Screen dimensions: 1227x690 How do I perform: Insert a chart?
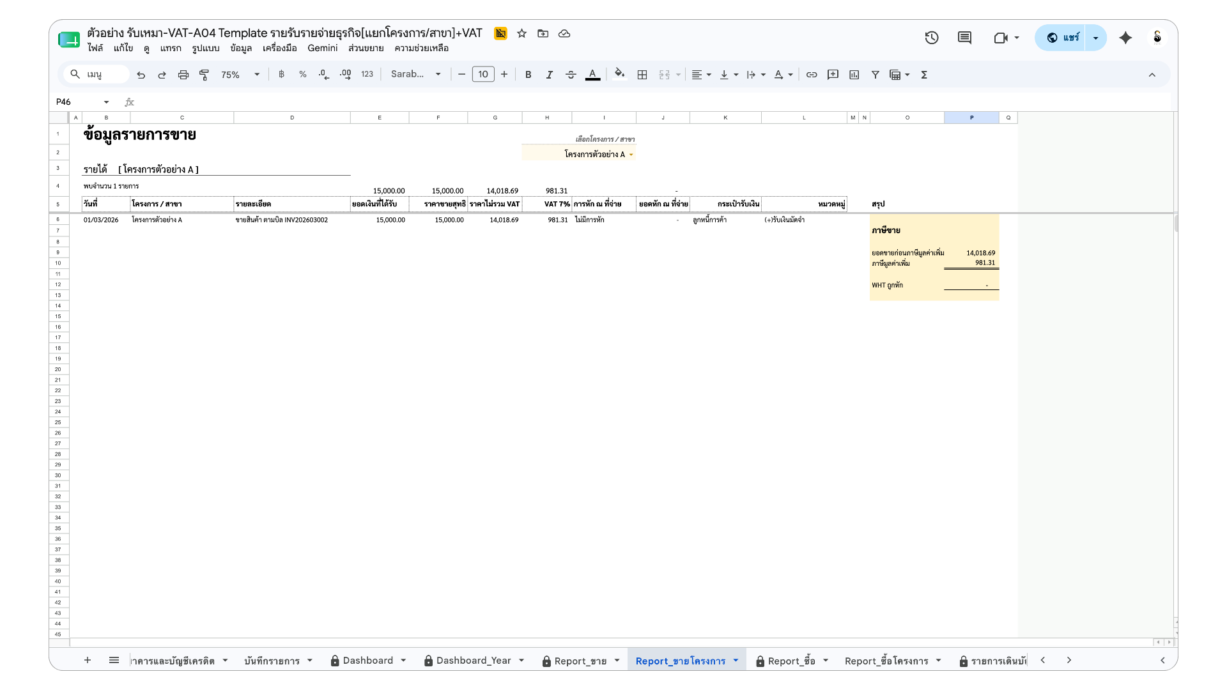pyautogui.click(x=854, y=75)
